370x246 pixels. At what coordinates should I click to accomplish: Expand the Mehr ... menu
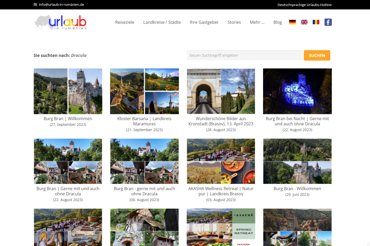(257, 22)
